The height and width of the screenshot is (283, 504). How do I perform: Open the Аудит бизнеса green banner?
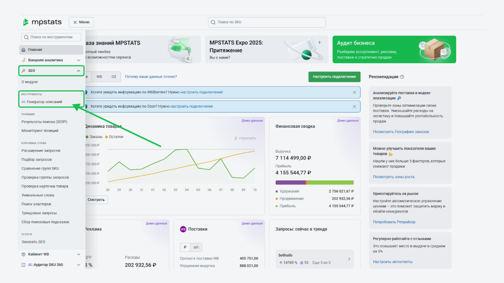pyautogui.click(x=394, y=50)
